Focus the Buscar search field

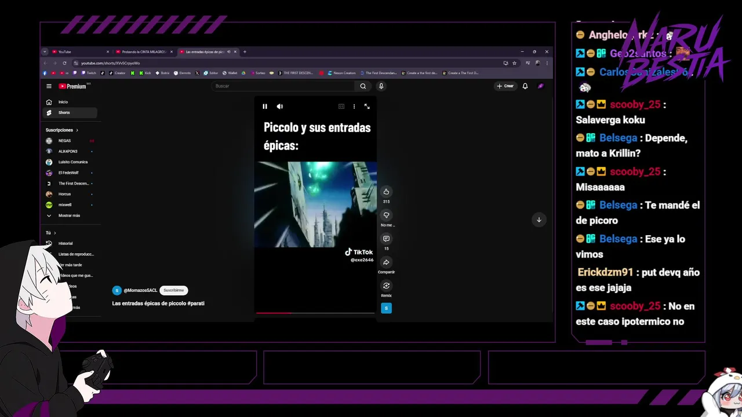[x=283, y=86]
